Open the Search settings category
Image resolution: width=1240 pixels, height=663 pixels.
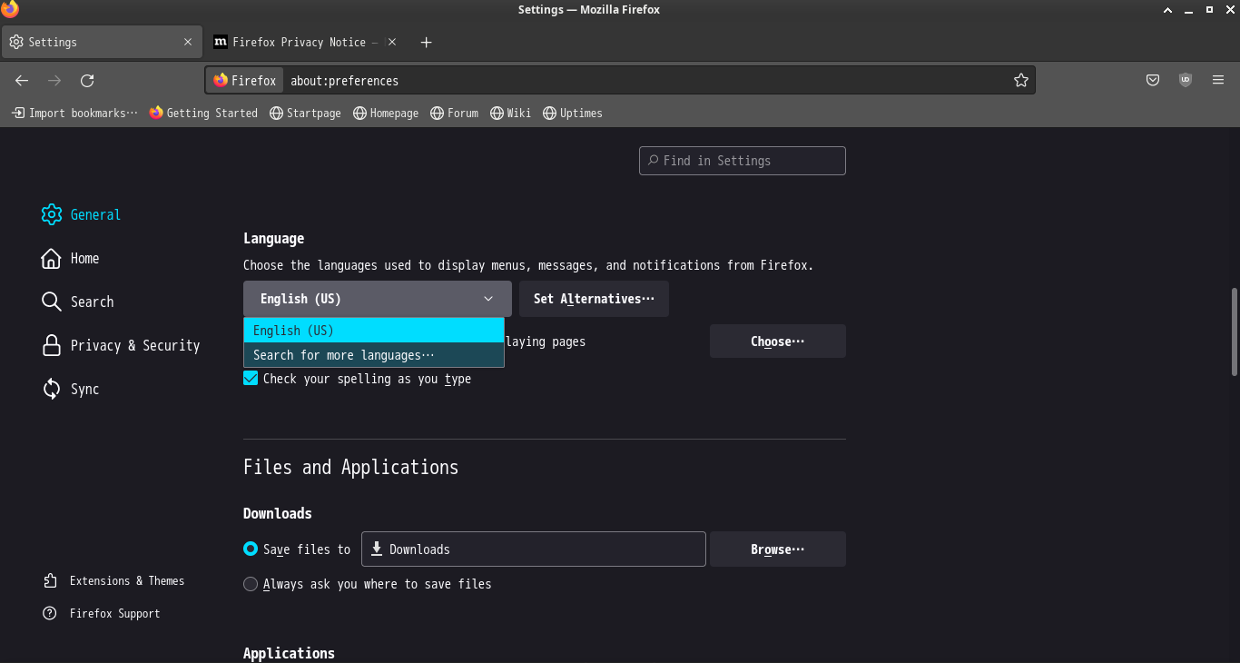(78, 302)
